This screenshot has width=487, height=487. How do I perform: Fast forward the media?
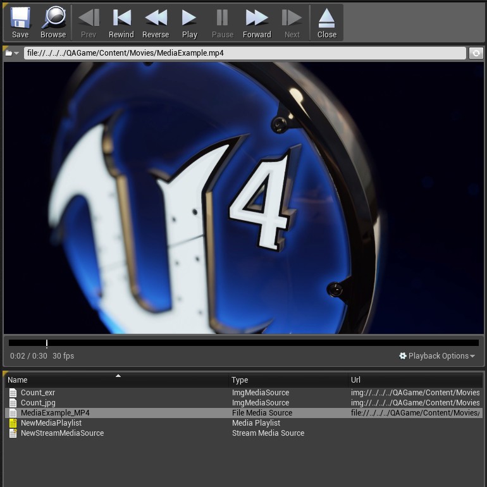tap(257, 23)
